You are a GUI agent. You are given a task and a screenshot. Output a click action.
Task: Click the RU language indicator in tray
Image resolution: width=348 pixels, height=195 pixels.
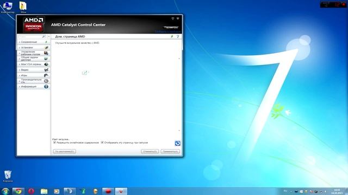285,191
